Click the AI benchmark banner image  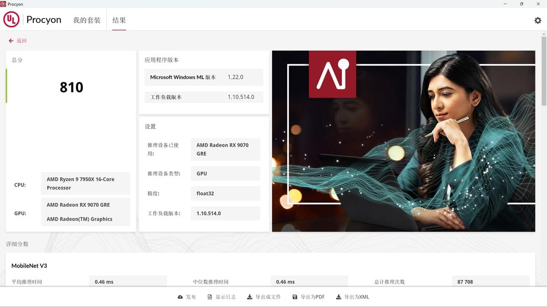[403, 141]
